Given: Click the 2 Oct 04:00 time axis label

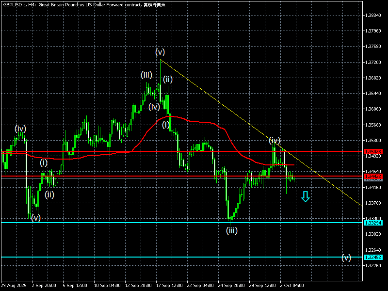Looking at the screenshot, I should coord(292,286).
